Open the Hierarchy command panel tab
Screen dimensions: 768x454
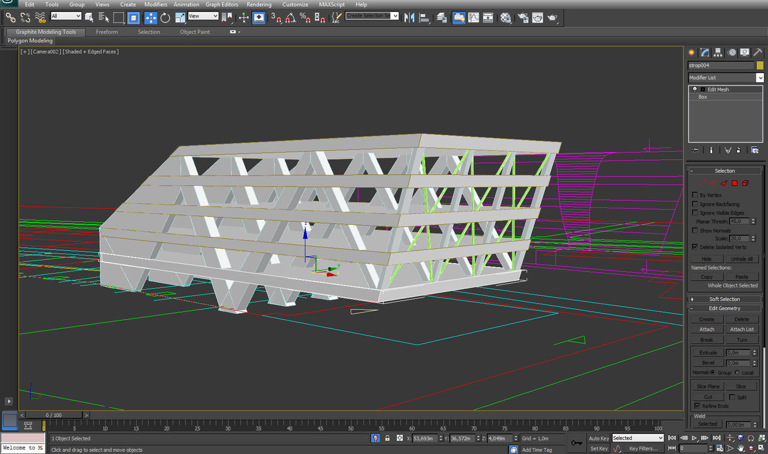pos(718,53)
